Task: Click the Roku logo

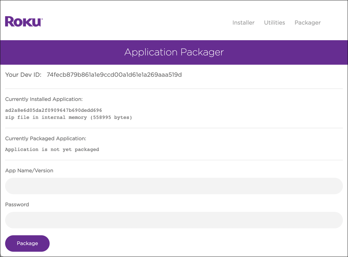Action: (24, 21)
